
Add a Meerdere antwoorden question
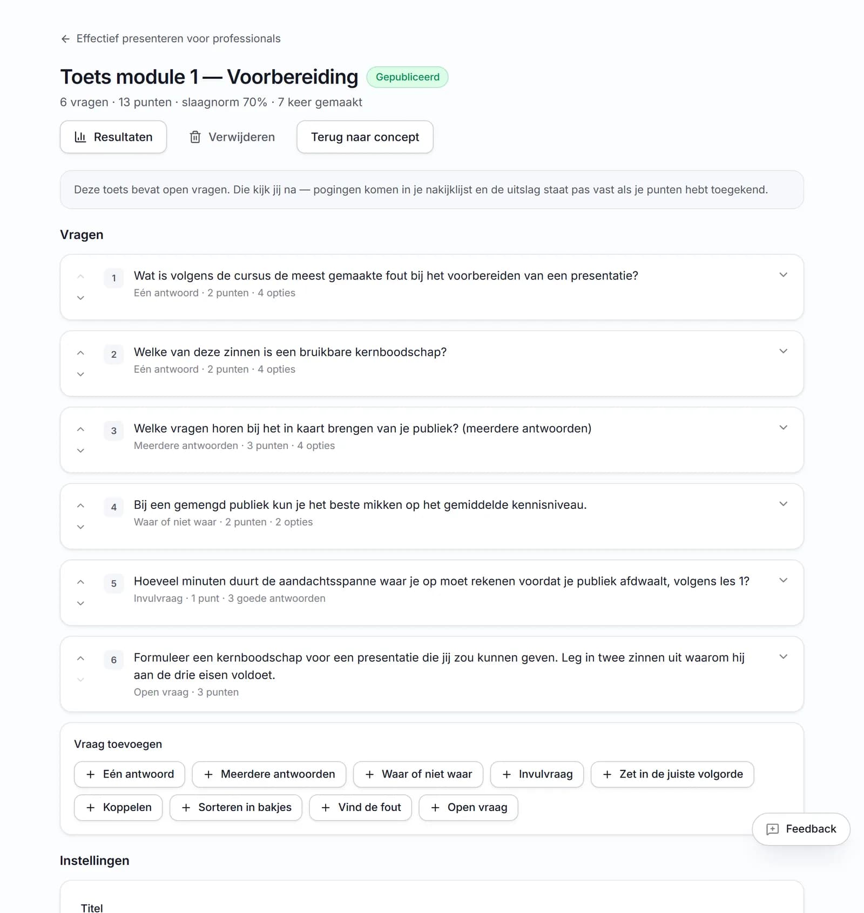point(269,774)
